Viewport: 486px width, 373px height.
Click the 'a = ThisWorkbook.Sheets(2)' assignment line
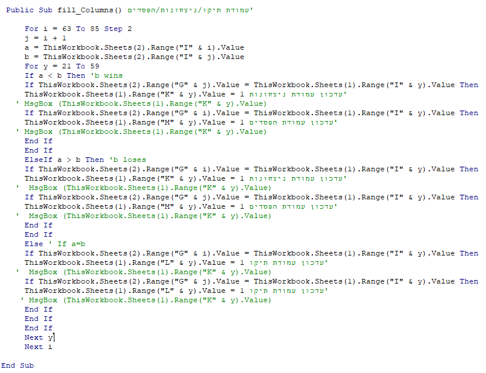[134, 47]
